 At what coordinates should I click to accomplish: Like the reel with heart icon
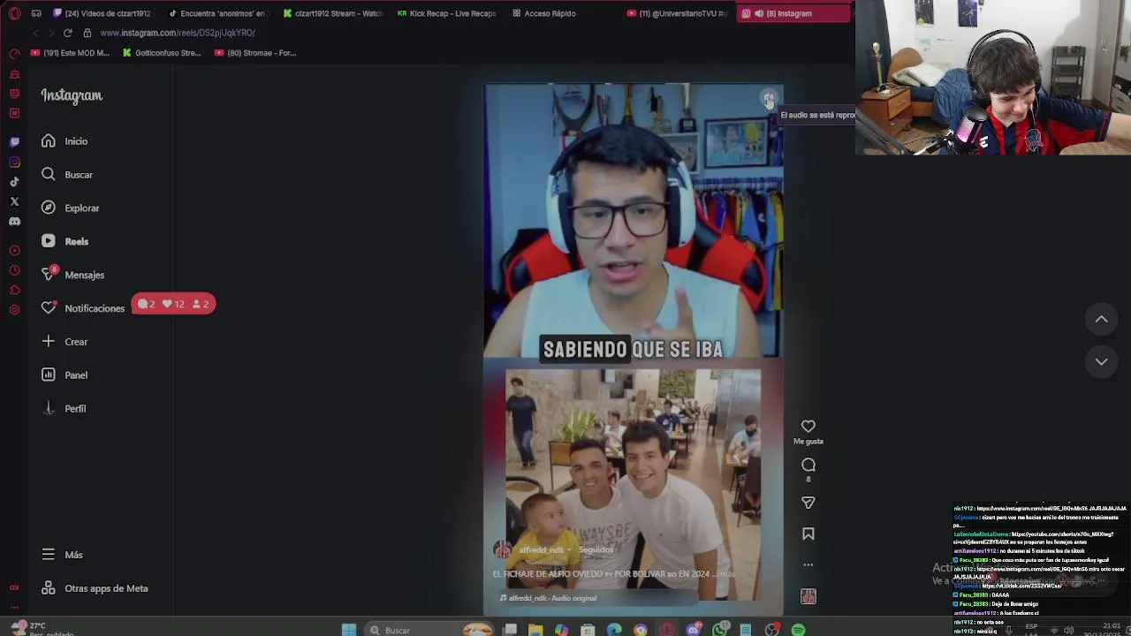pos(808,427)
